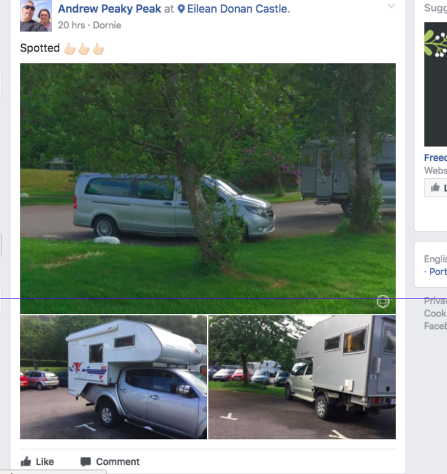Open the Eilean Donan Castle location link

click(238, 9)
